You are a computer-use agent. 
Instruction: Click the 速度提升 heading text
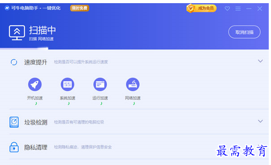pos(35,62)
